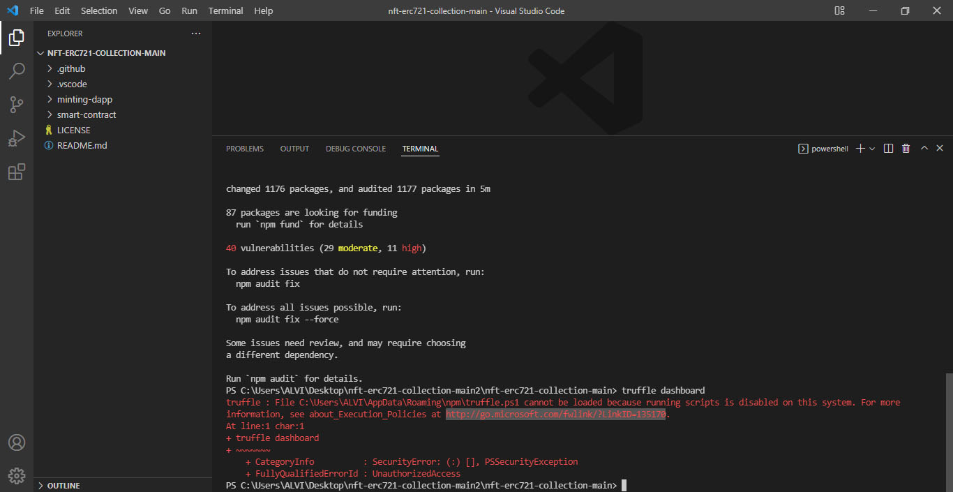953x492 pixels.
Task: Switch to the DEBUG CONSOLE tab
Action: click(x=355, y=148)
